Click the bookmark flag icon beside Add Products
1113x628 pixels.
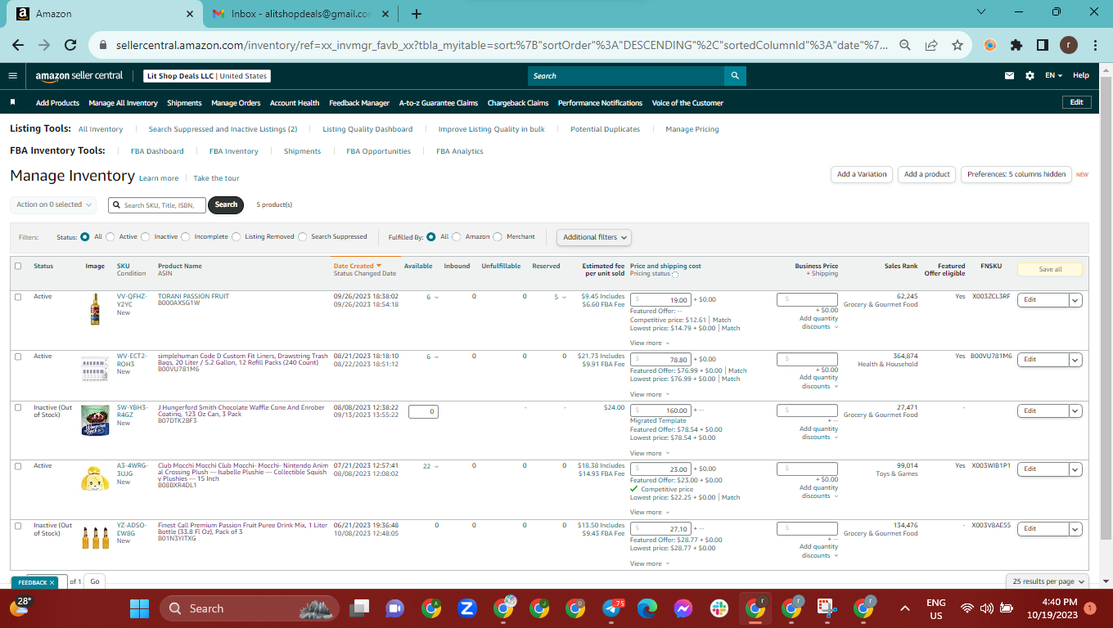[13, 103]
